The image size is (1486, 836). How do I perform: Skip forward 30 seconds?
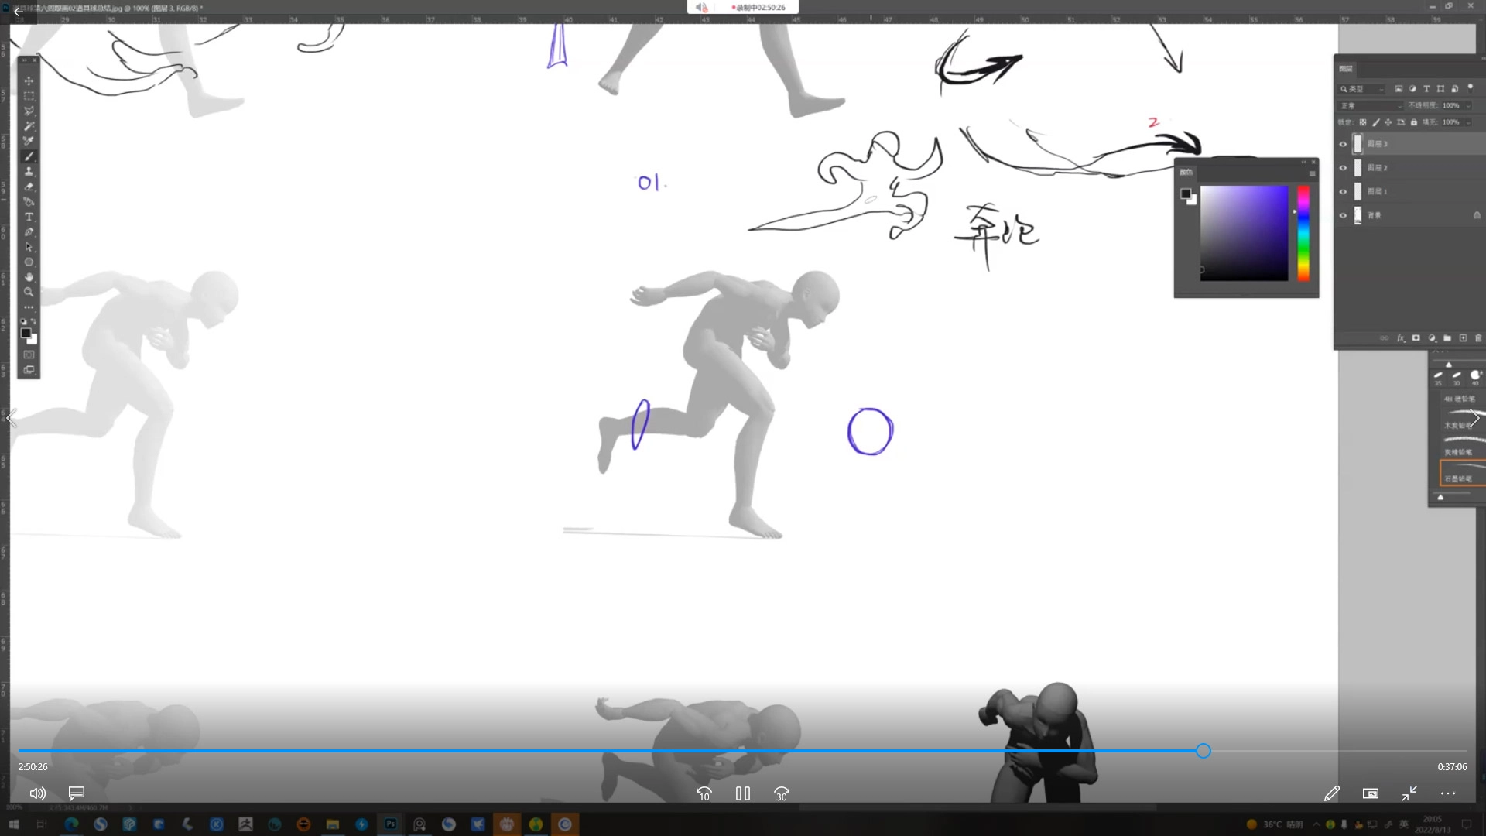pos(782,793)
